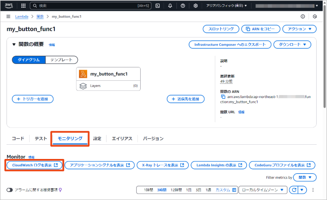Click Infrastructure Composer へのエクスポート

(230, 44)
